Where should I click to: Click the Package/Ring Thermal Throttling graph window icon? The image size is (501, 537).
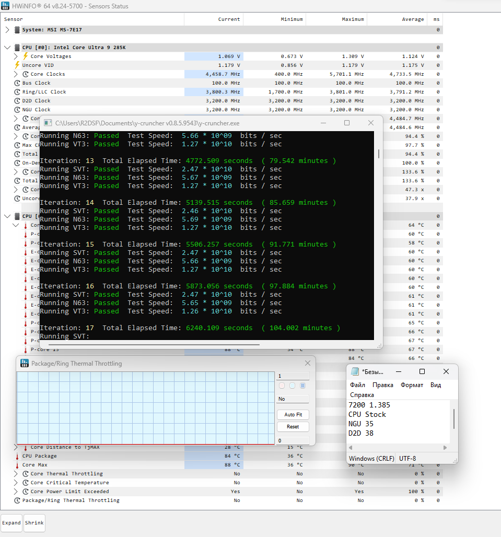(x=25, y=364)
